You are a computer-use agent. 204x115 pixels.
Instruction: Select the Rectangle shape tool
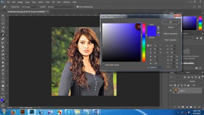(x=3, y=82)
